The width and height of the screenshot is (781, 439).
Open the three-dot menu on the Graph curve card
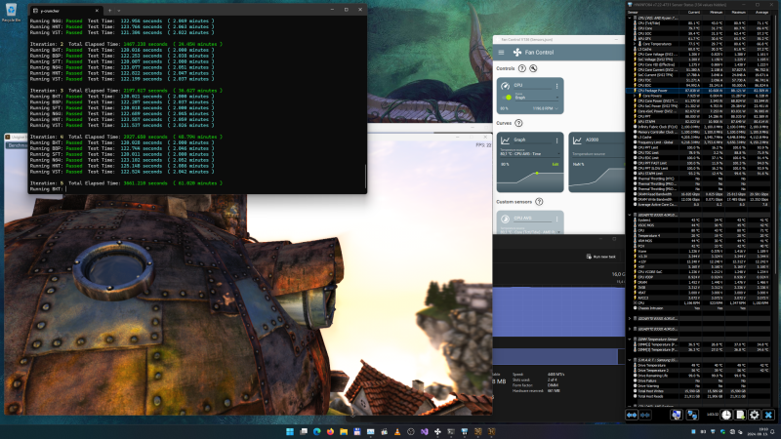pyautogui.click(x=556, y=140)
